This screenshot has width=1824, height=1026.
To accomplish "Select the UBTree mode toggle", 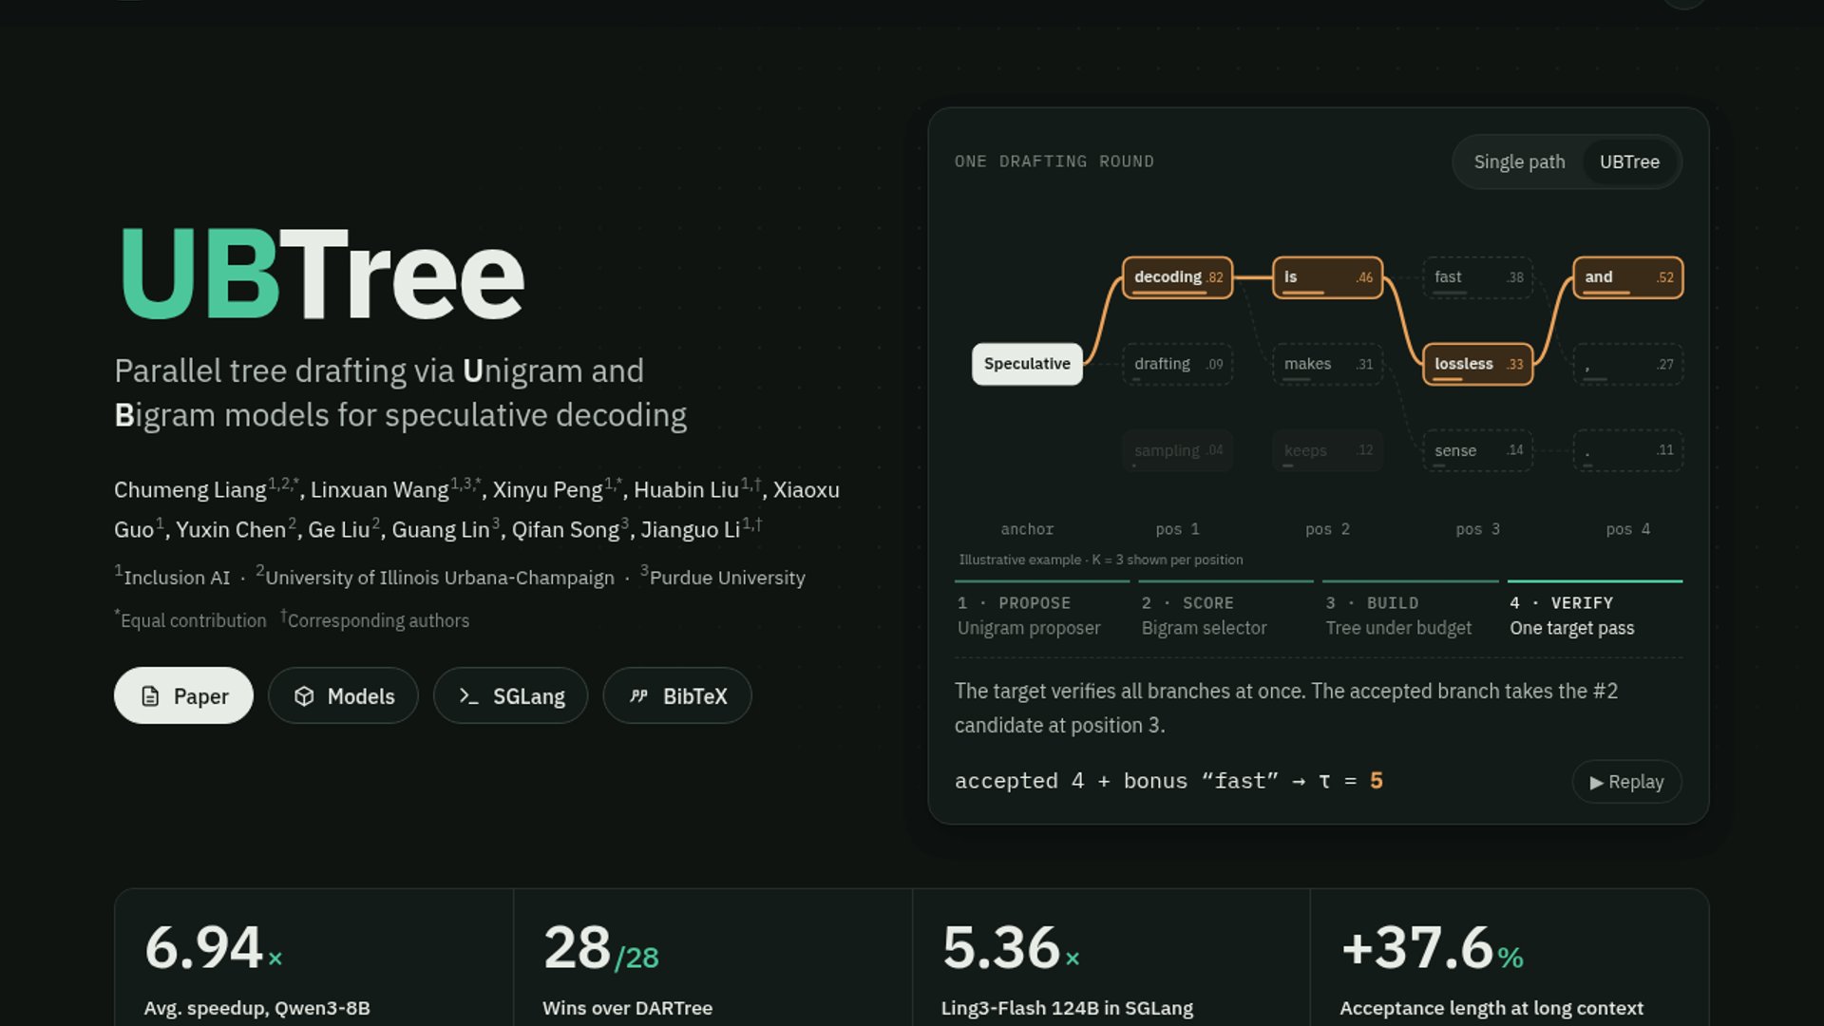I will pos(1629,161).
